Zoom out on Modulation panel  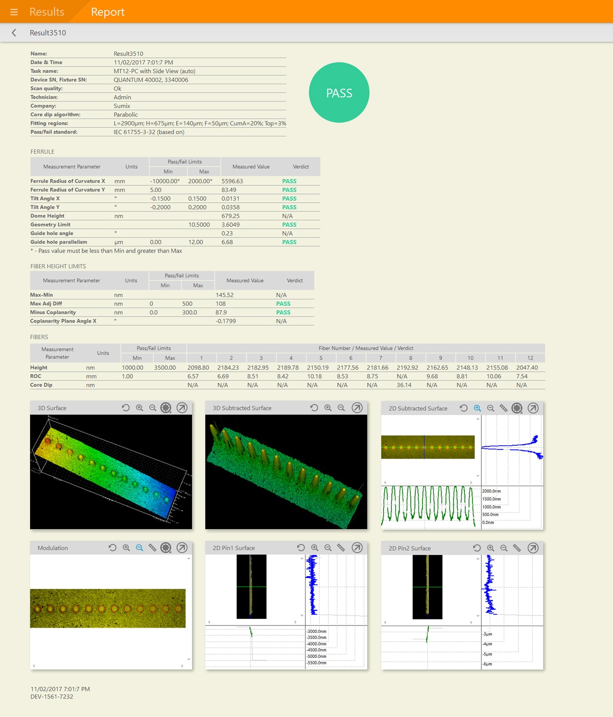139,547
